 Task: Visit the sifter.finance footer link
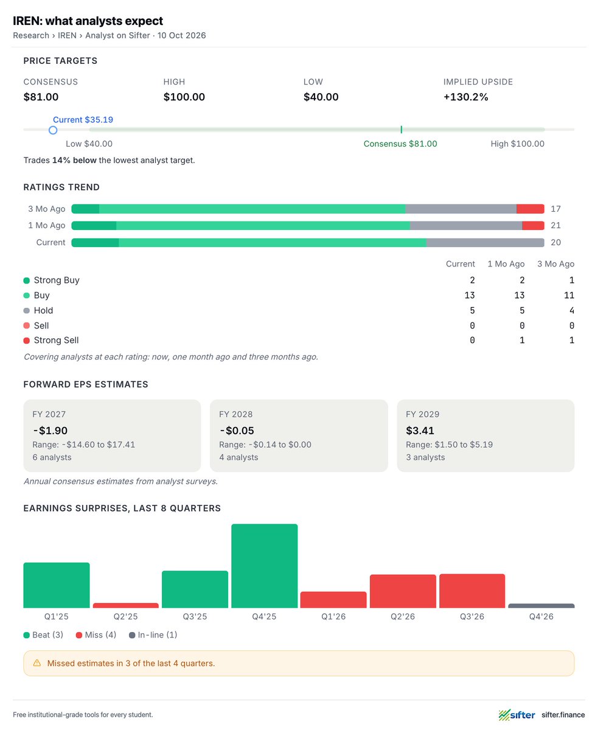(563, 715)
